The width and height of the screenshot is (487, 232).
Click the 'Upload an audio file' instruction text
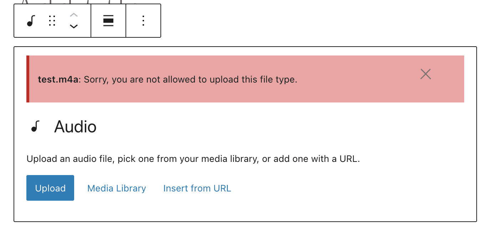[x=193, y=159]
